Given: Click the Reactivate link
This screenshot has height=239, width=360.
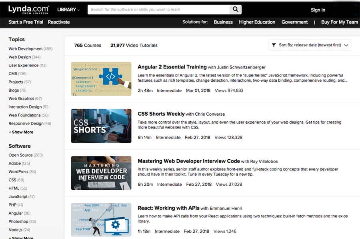Looking at the screenshot, I should (59, 22).
